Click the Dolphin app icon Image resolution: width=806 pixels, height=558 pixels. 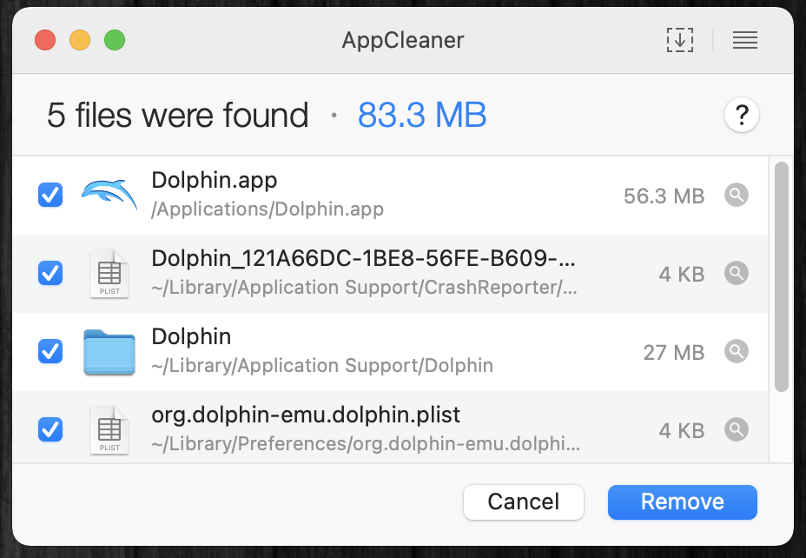(109, 195)
